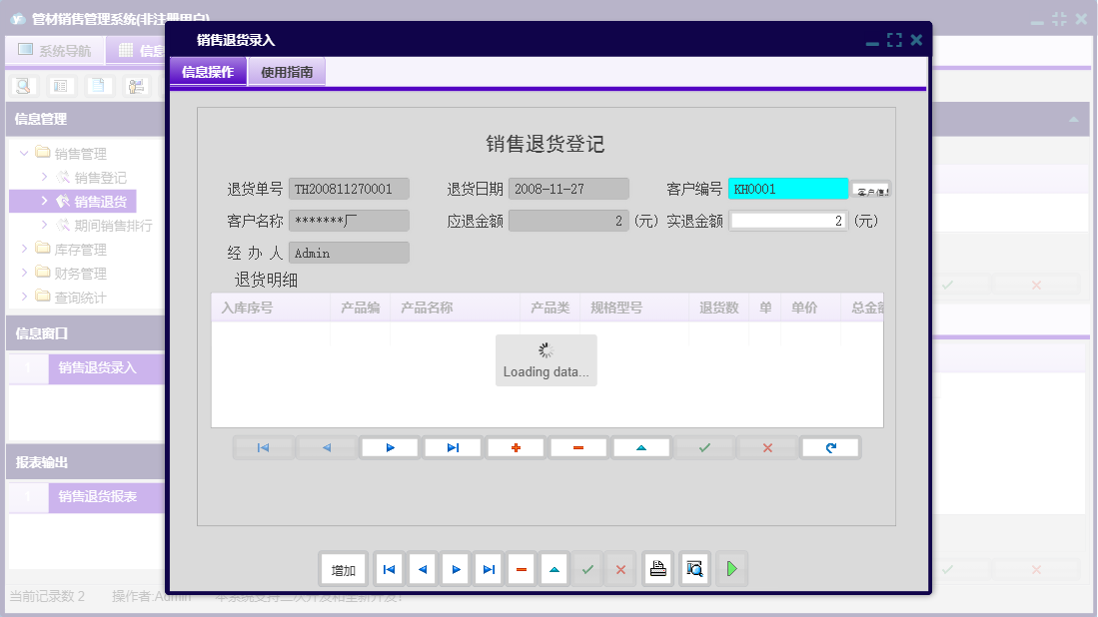Viewport: 1098px width, 617px height.
Task: Remove a detail row with the minus icon
Action: tap(578, 447)
